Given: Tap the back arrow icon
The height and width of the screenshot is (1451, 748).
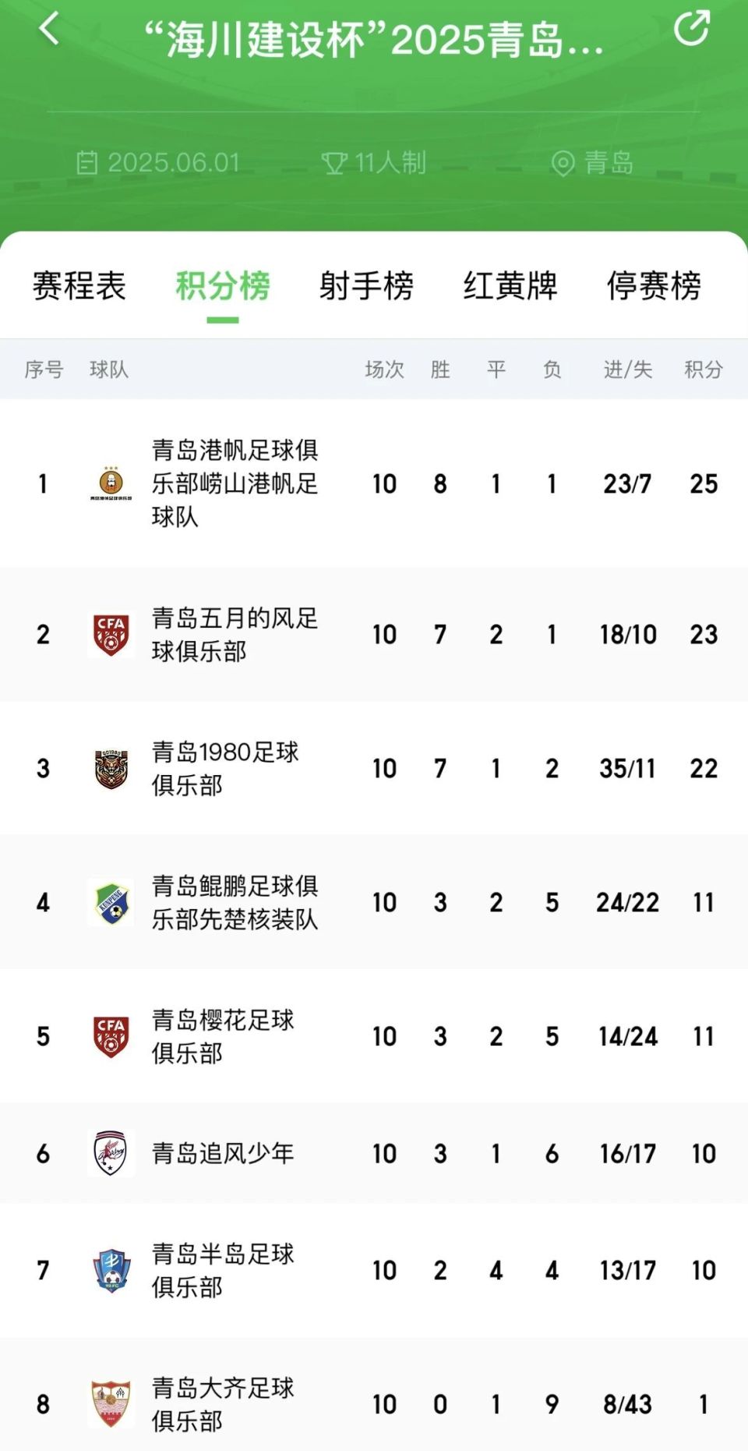Looking at the screenshot, I should (x=49, y=30).
